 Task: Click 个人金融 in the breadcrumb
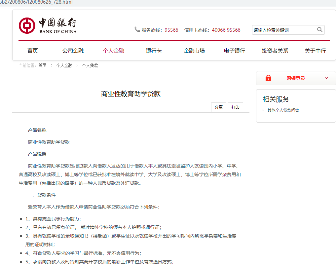pyautogui.click(x=64, y=65)
